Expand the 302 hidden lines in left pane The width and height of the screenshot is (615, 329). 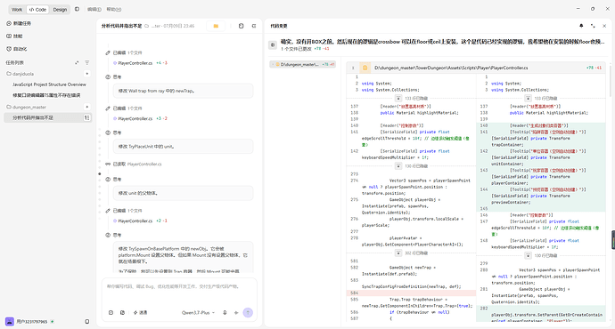point(398,253)
